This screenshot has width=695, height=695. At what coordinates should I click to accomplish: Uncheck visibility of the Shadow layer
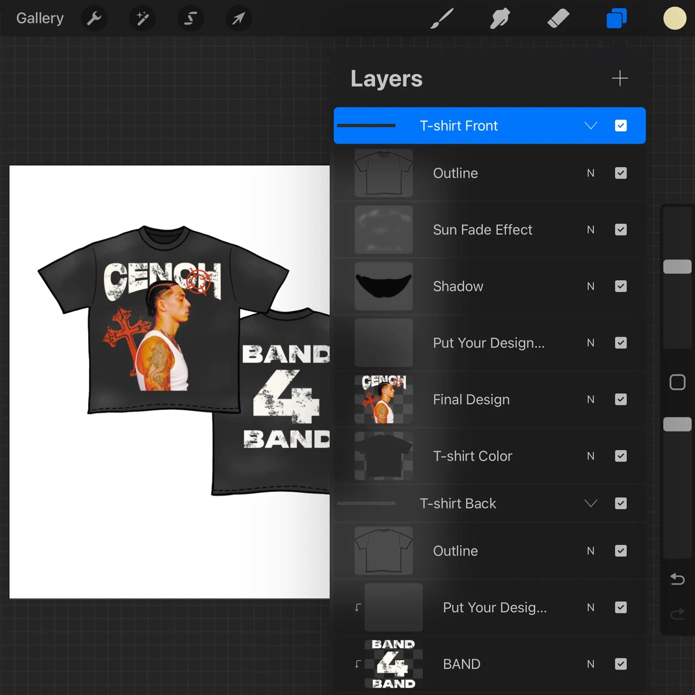(x=620, y=286)
